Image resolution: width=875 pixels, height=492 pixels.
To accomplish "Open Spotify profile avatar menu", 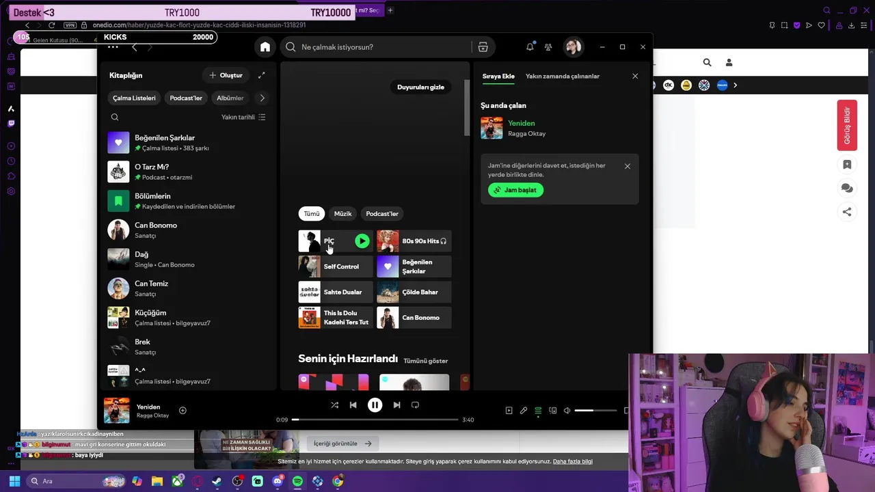I will point(573,47).
